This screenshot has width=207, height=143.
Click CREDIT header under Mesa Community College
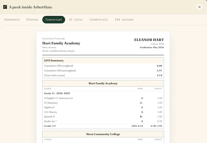[158, 139]
